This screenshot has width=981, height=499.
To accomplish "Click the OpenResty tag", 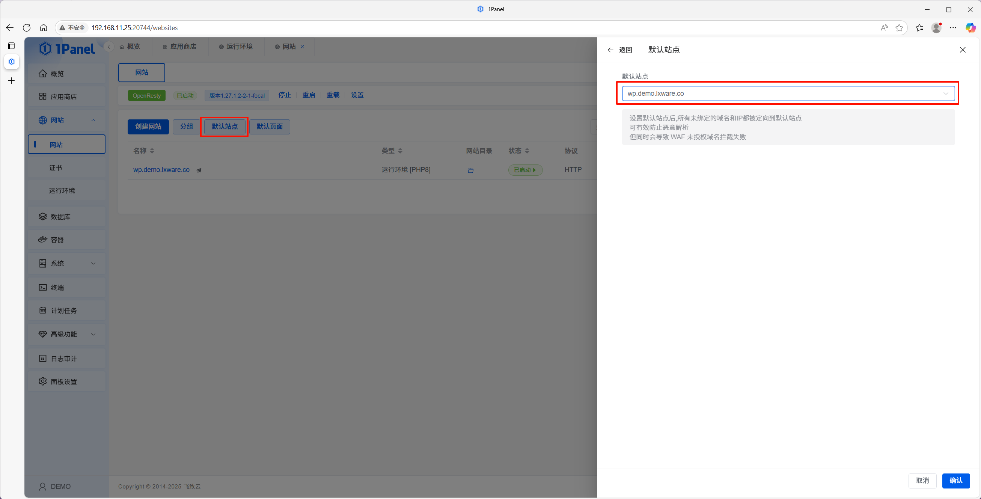I will click(x=147, y=95).
